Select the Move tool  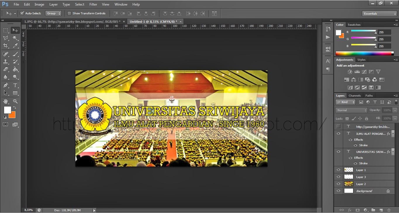15,30
